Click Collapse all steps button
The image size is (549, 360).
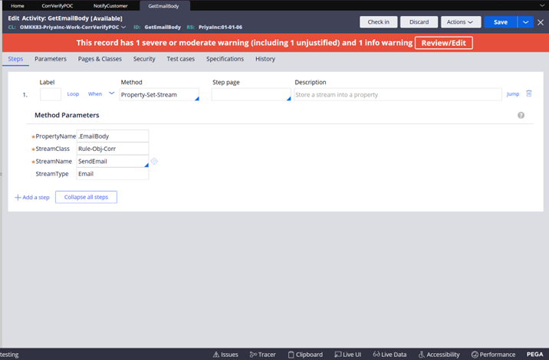tap(86, 197)
